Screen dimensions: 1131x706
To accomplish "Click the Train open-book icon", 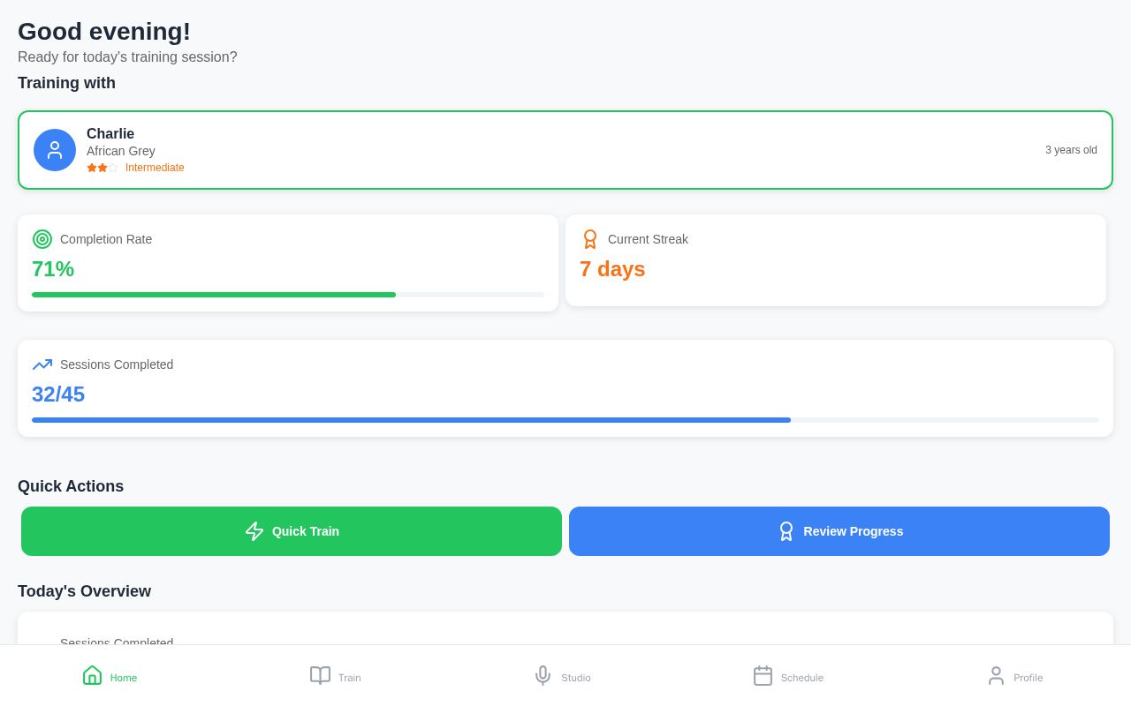I will click(320, 675).
